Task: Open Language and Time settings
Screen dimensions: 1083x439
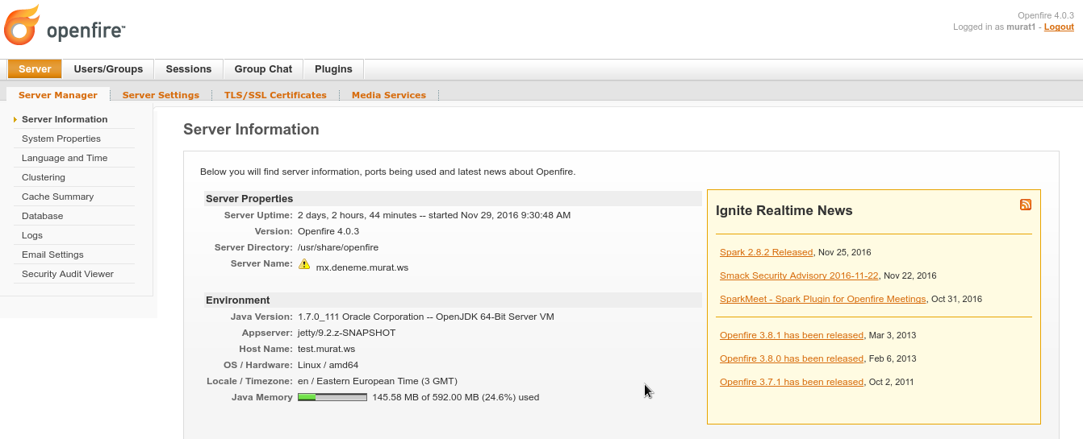Action: click(x=65, y=158)
